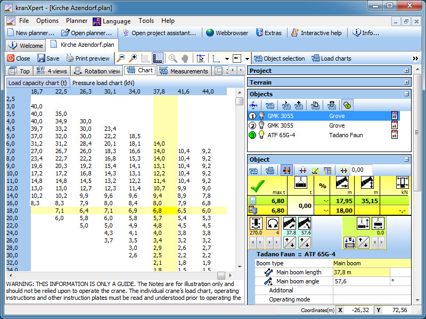Viewport: 426px width, 319px height.
Task: Click the Print preview button
Action: (x=87, y=58)
